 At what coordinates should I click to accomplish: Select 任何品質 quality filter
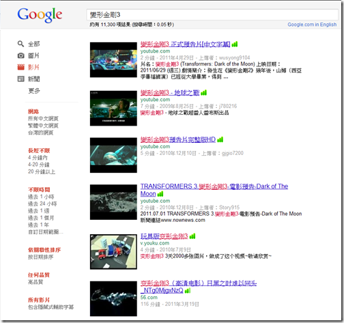(39, 275)
